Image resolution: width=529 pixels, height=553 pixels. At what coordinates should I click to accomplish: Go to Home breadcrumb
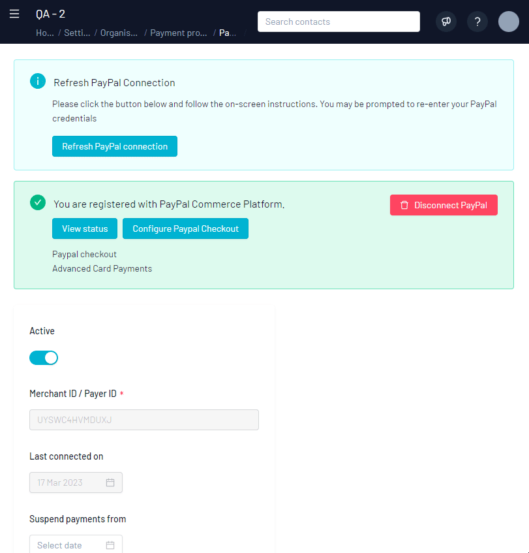tap(44, 33)
